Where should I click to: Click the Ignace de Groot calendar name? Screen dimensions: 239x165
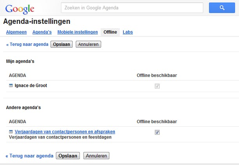pos(31,86)
